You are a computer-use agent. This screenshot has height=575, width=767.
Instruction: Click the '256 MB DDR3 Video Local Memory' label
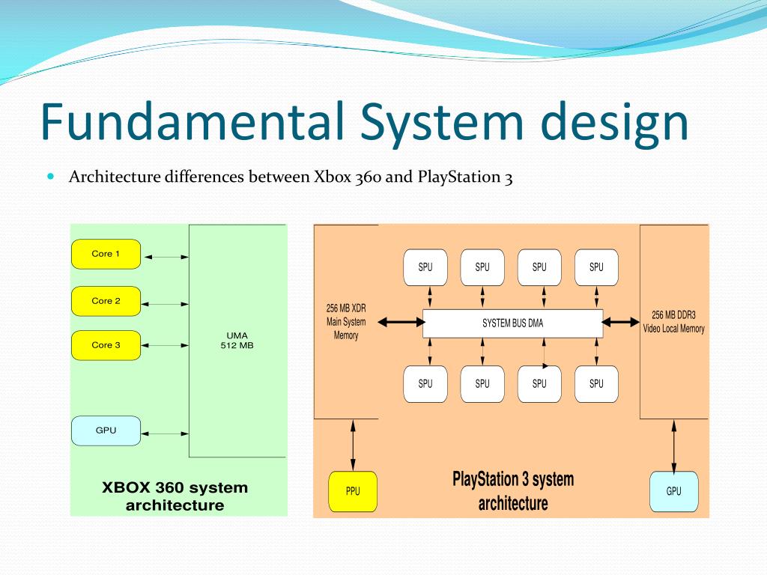coord(673,322)
